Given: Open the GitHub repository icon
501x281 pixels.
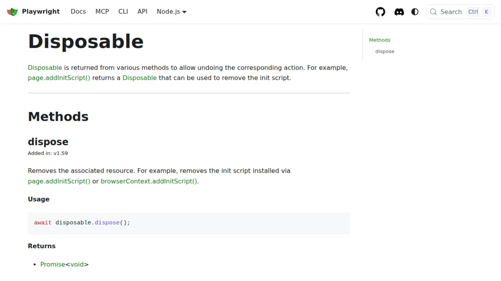Looking at the screenshot, I should click(x=380, y=12).
